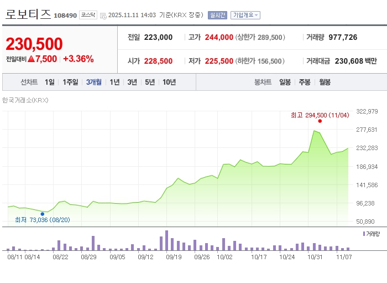Open the 주봉 weekly candlestick chart

305,82
